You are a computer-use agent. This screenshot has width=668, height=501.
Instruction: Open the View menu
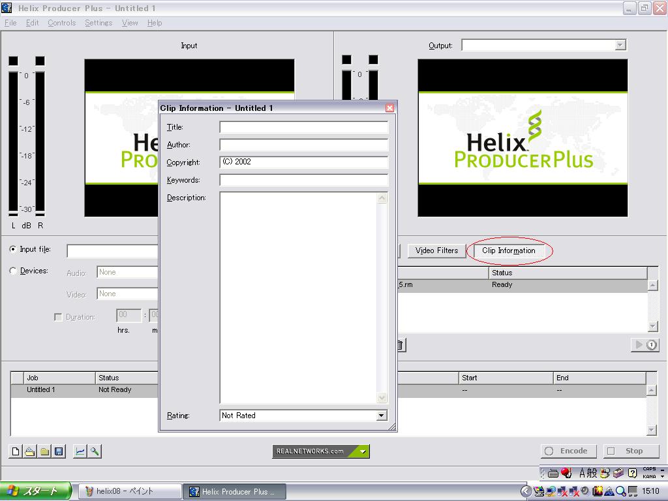point(130,23)
